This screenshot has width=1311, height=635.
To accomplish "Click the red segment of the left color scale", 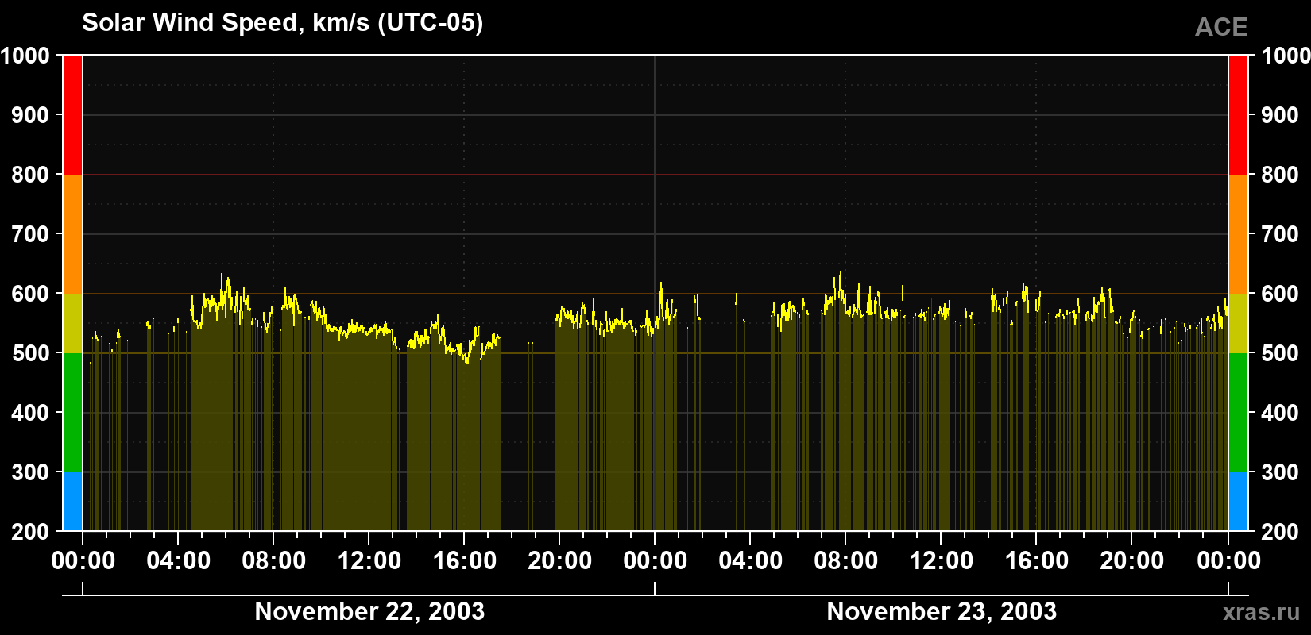I will coord(72,115).
